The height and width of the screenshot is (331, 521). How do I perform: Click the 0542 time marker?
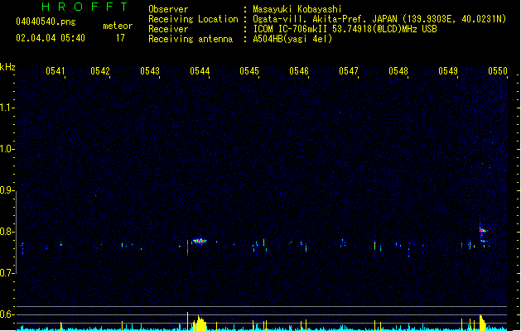tap(100, 71)
